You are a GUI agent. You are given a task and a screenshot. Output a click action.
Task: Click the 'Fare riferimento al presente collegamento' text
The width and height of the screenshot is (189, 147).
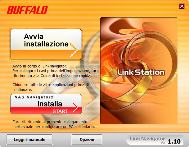pyautogui.click(x=50, y=122)
